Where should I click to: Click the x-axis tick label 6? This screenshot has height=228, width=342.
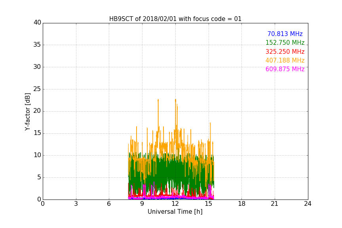pos(109,204)
